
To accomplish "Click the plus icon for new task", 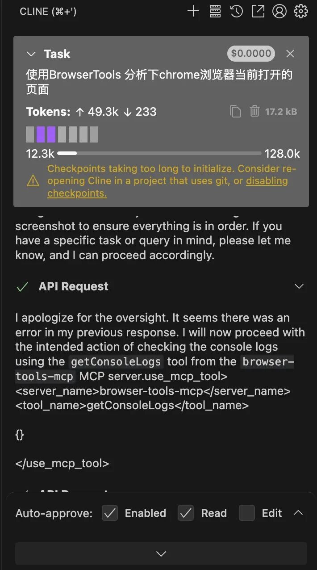I will [x=193, y=12].
